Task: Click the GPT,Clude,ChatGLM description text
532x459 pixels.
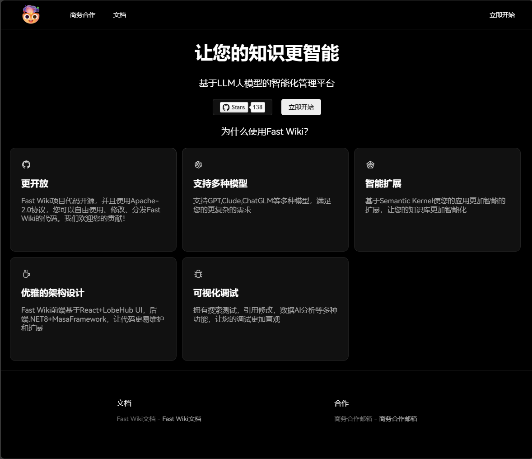Action: pyautogui.click(x=262, y=206)
